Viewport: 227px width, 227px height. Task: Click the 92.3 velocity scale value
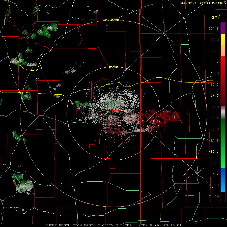coord(215,40)
